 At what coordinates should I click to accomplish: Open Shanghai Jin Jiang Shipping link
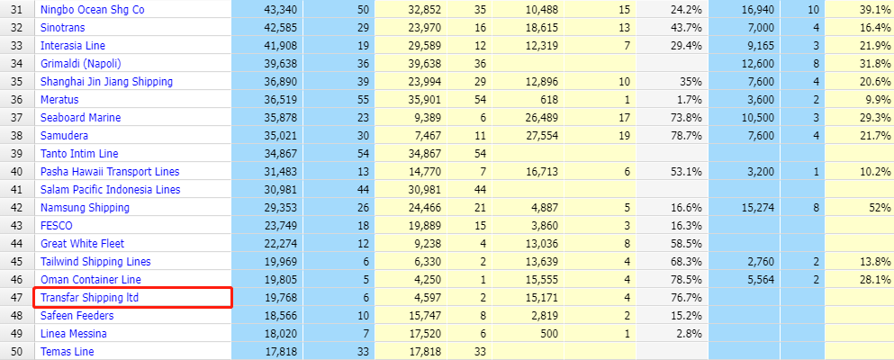pos(106,82)
